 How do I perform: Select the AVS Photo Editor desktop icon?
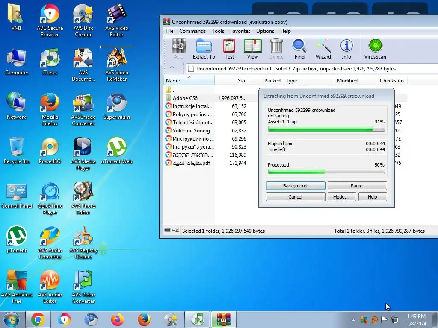[x=83, y=199]
